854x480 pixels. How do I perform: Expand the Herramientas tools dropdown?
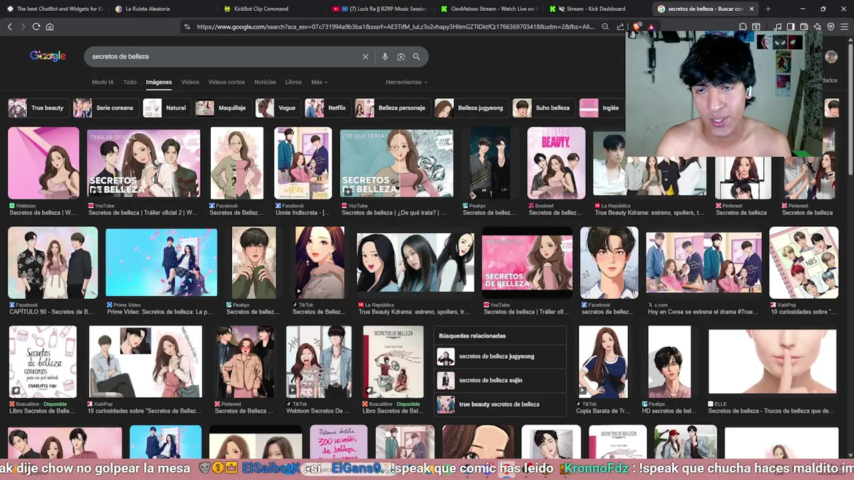[x=406, y=82]
